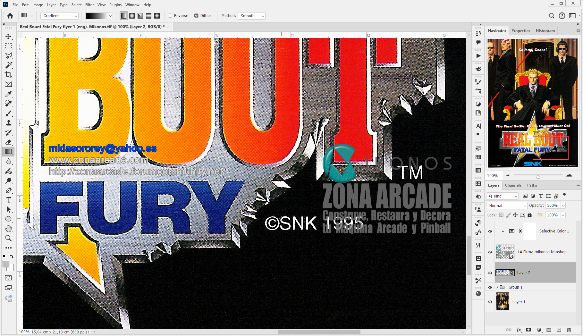Screen dimensions: 583x336
Task: Choose Radial Gradient style
Action: 132,16
